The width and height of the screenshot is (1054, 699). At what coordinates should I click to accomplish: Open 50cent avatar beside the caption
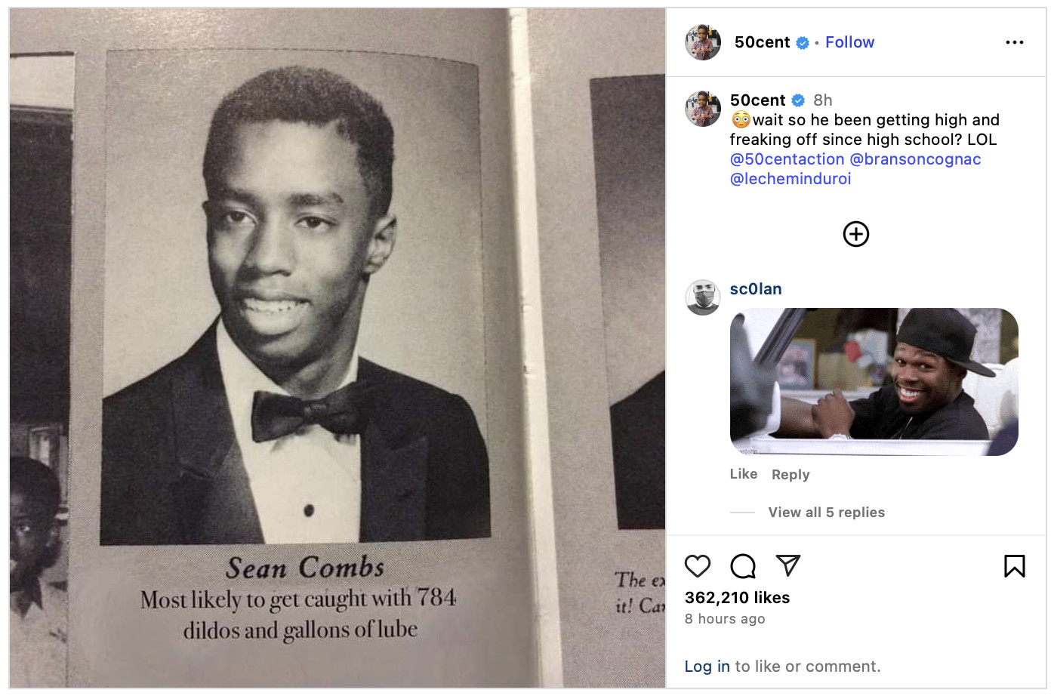pyautogui.click(x=703, y=109)
